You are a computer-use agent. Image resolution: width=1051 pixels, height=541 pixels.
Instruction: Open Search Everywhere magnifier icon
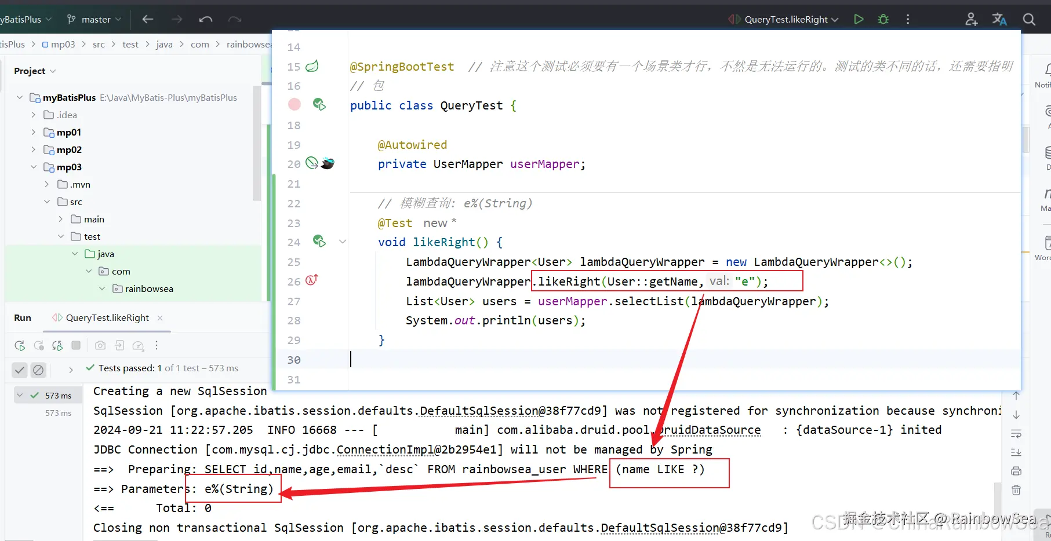(1029, 19)
